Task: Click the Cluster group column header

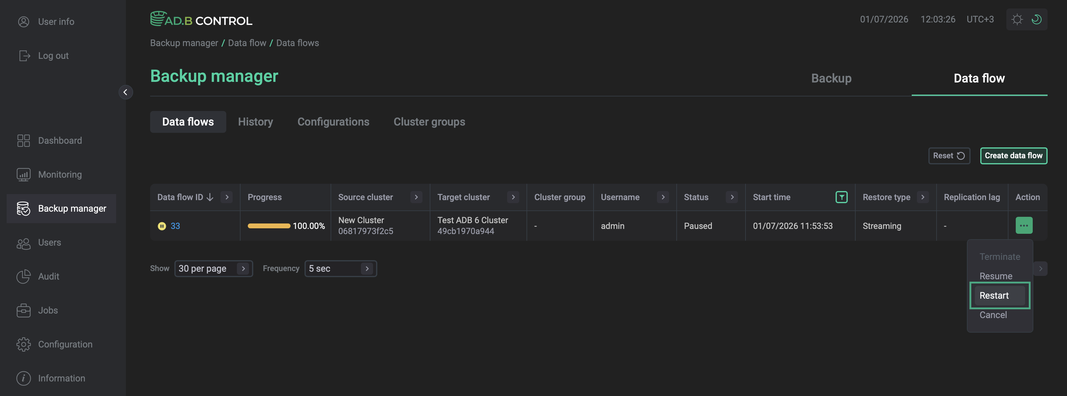Action: click(560, 197)
